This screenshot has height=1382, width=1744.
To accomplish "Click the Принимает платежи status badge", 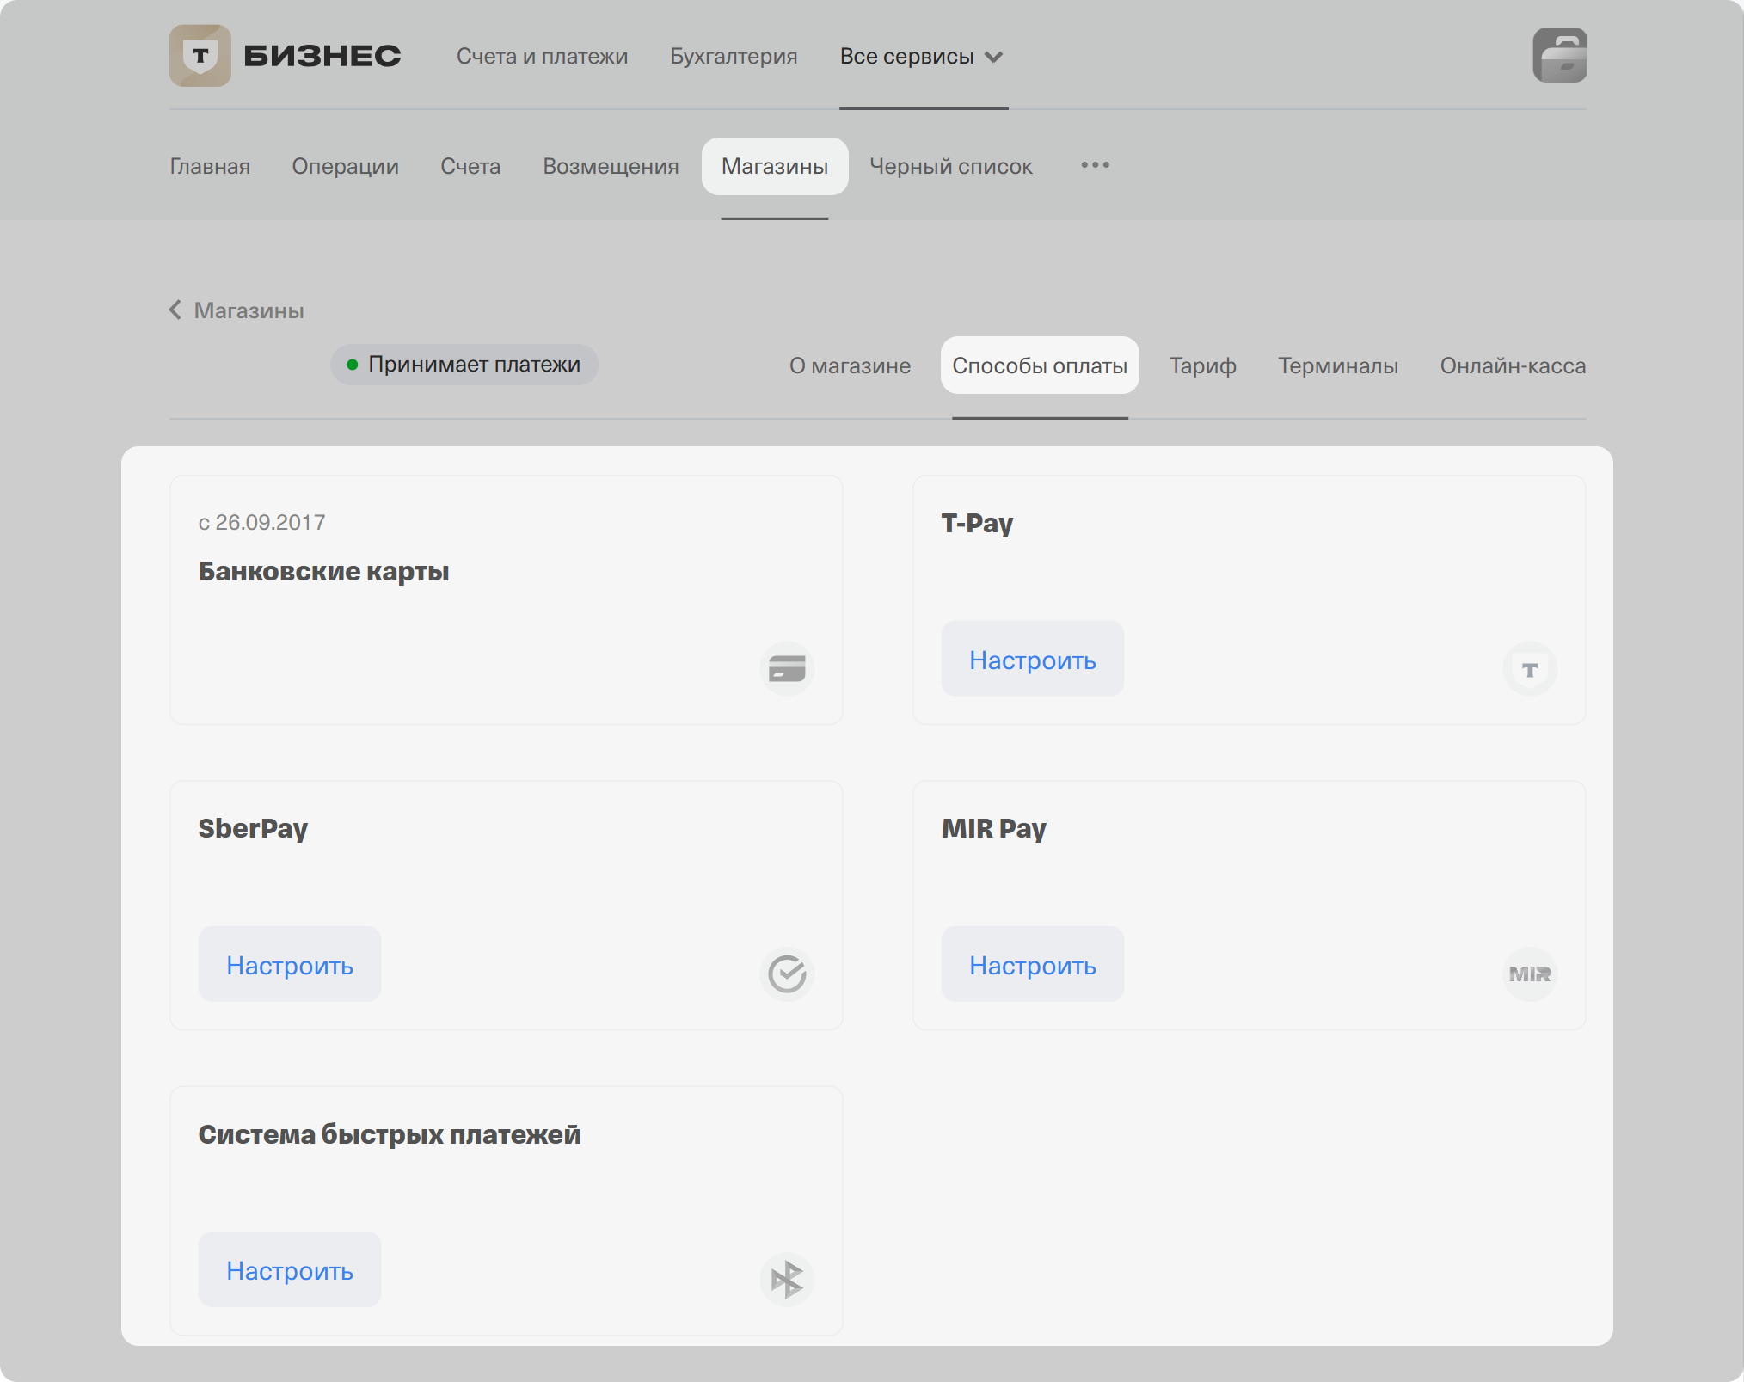I will click(464, 365).
